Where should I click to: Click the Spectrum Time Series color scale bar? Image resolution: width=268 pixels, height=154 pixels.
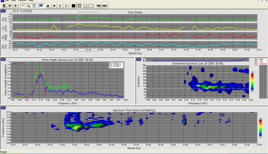(260, 128)
